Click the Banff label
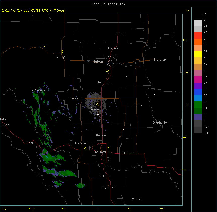Screen dimensions: 217x212 tap(31, 143)
